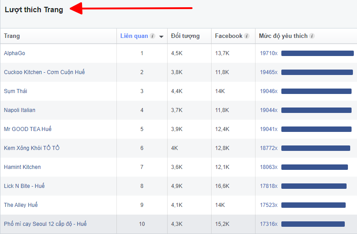The height and width of the screenshot is (234, 357).
Task: Open the AlphaGo page link
Action: tap(14, 53)
